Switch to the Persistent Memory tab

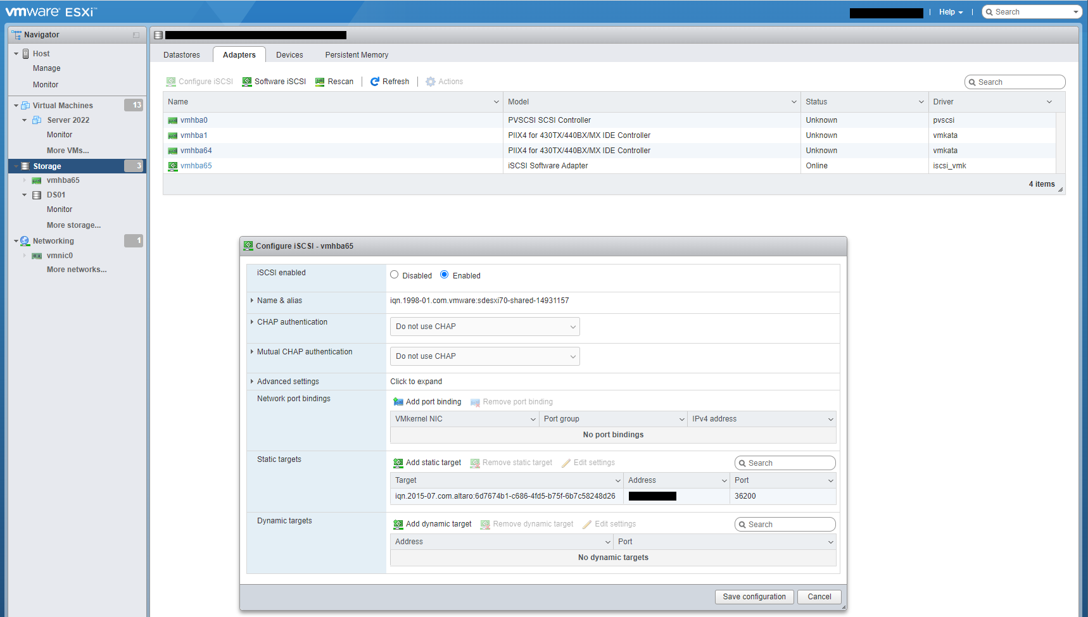357,54
